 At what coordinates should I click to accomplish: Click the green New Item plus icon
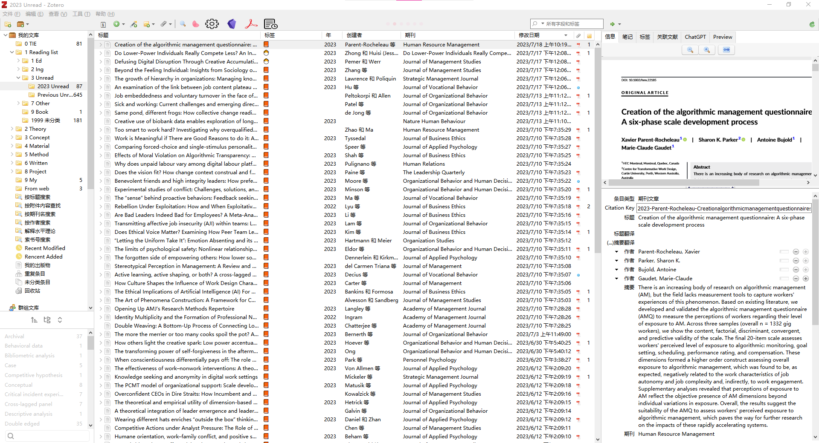click(x=116, y=24)
